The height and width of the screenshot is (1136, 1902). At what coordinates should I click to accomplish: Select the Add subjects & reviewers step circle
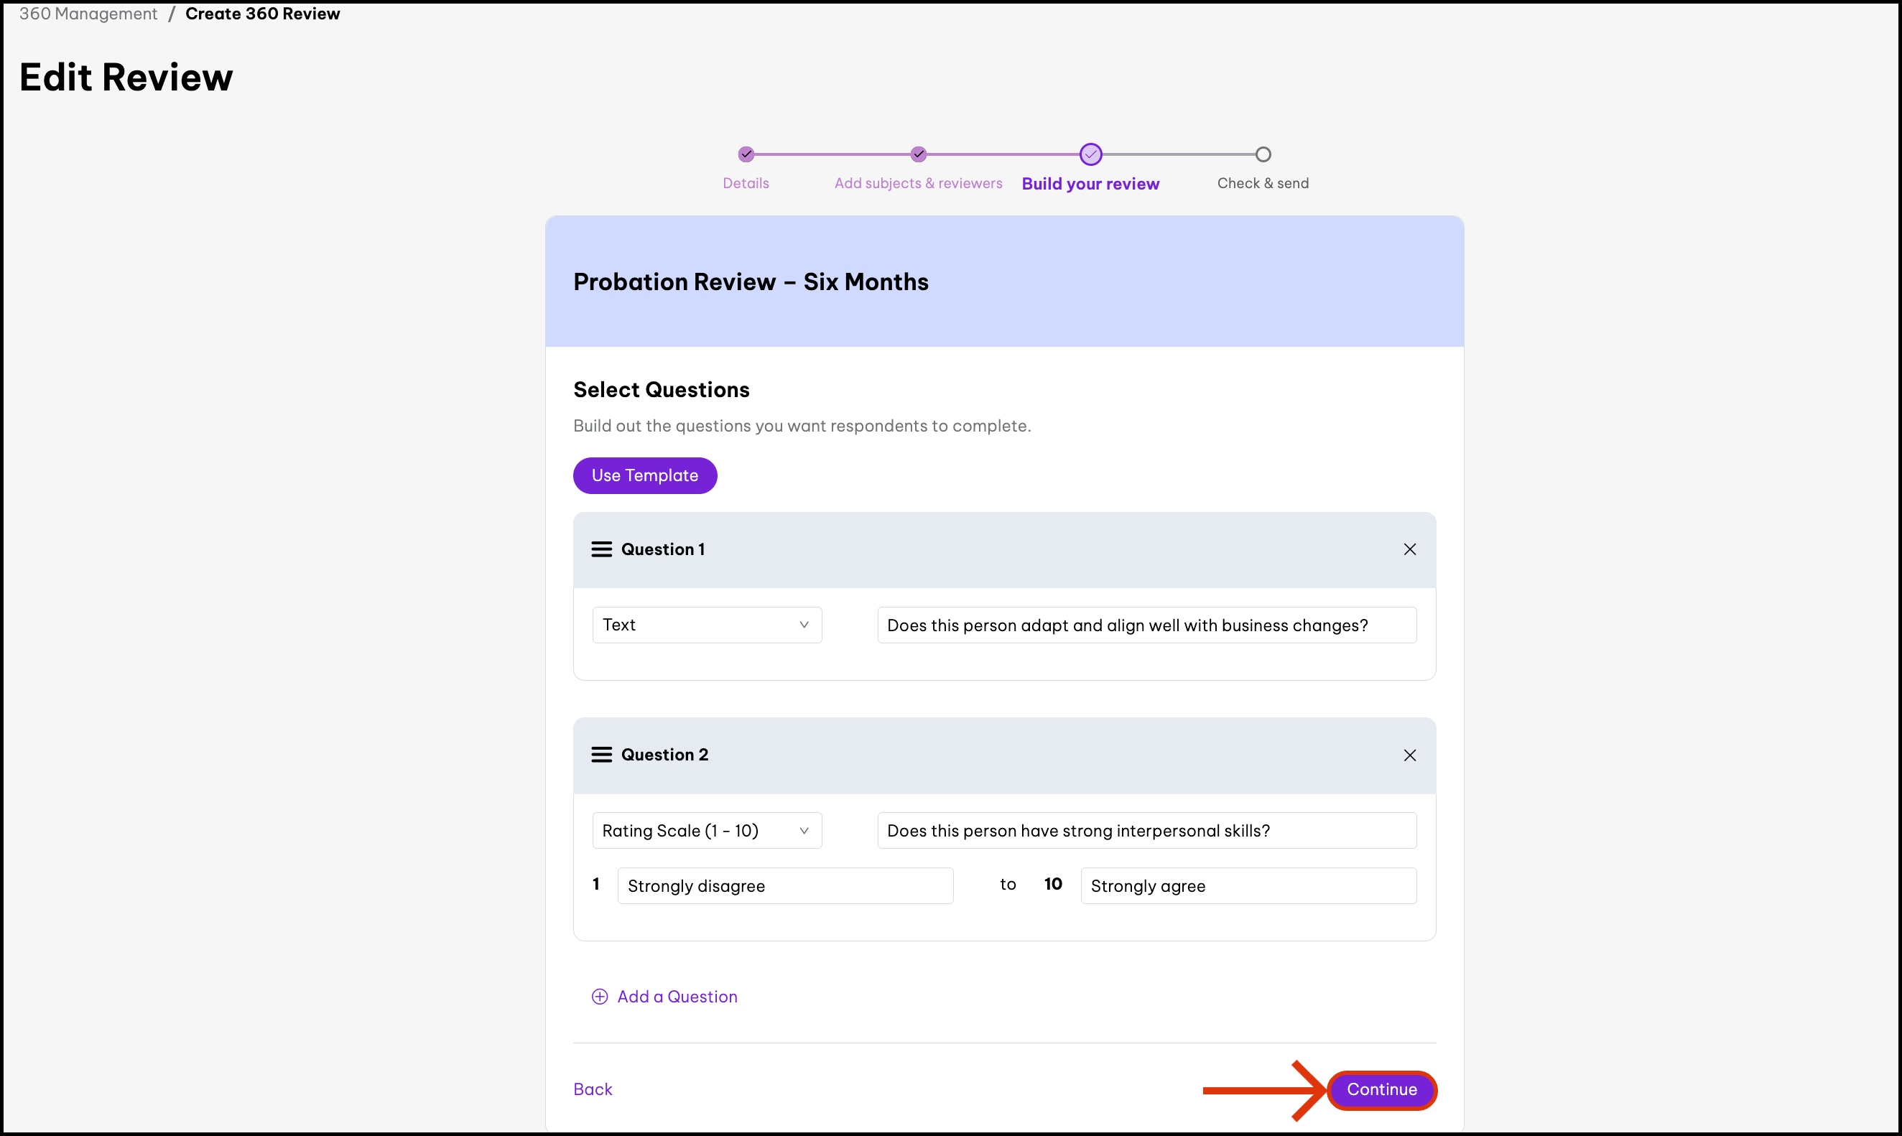tap(918, 154)
